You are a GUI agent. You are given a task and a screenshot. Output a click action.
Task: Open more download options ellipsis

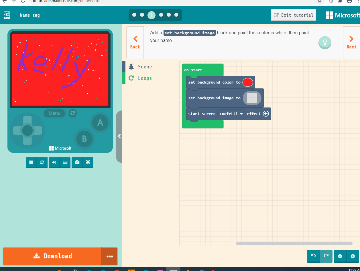(x=109, y=256)
